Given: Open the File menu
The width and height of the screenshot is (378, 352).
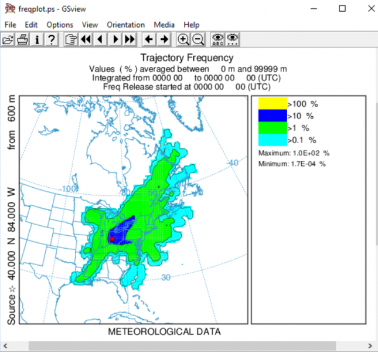Looking at the screenshot, I should 11,25.
